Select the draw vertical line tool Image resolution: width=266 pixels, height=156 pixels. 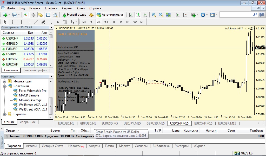[x=21, y=22]
